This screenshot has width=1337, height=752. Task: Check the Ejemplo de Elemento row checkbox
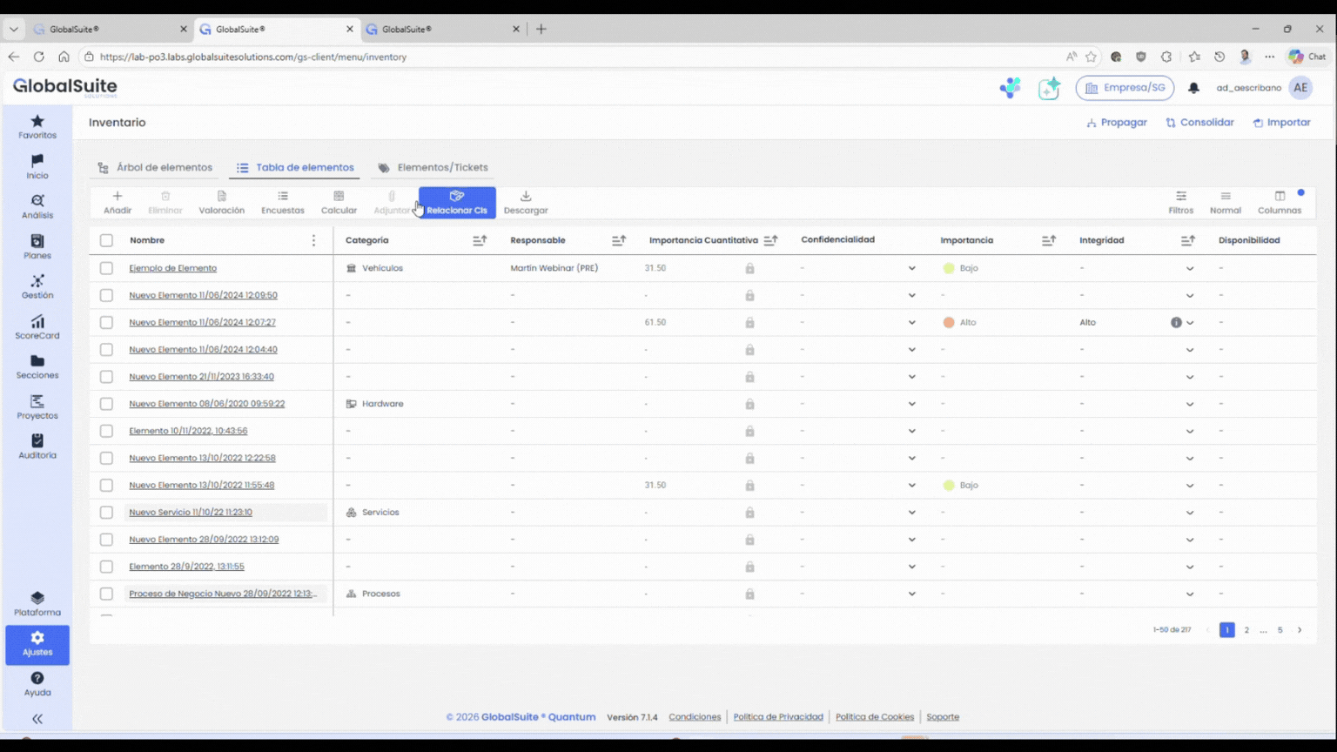[x=106, y=268]
